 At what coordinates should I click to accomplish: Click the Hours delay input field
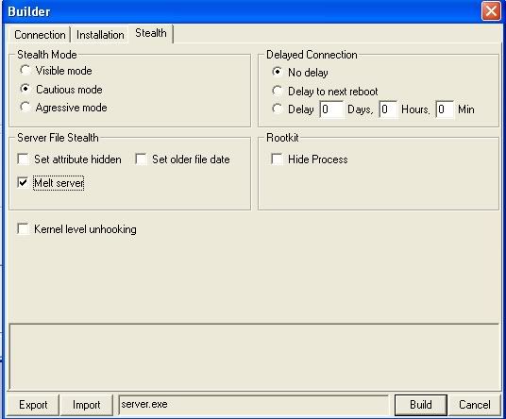pos(388,109)
